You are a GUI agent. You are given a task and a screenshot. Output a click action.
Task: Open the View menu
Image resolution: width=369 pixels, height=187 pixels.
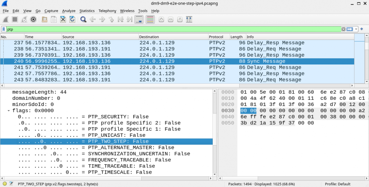[27, 11]
